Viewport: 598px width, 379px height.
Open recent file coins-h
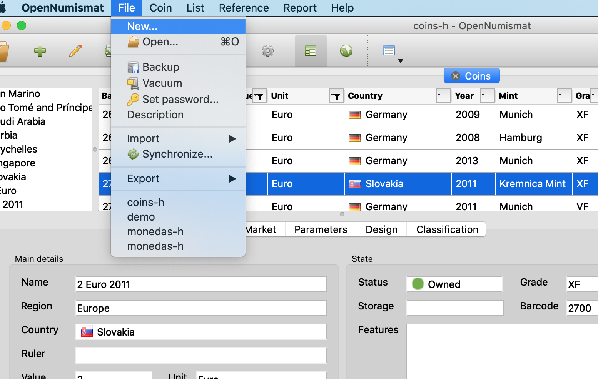tap(178, 203)
